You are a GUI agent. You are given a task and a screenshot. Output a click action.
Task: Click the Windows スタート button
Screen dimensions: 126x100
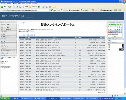click(5, 98)
